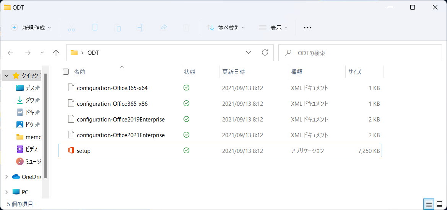
Task: Click the Cut scissors icon in toolbar
Action: 72,28
